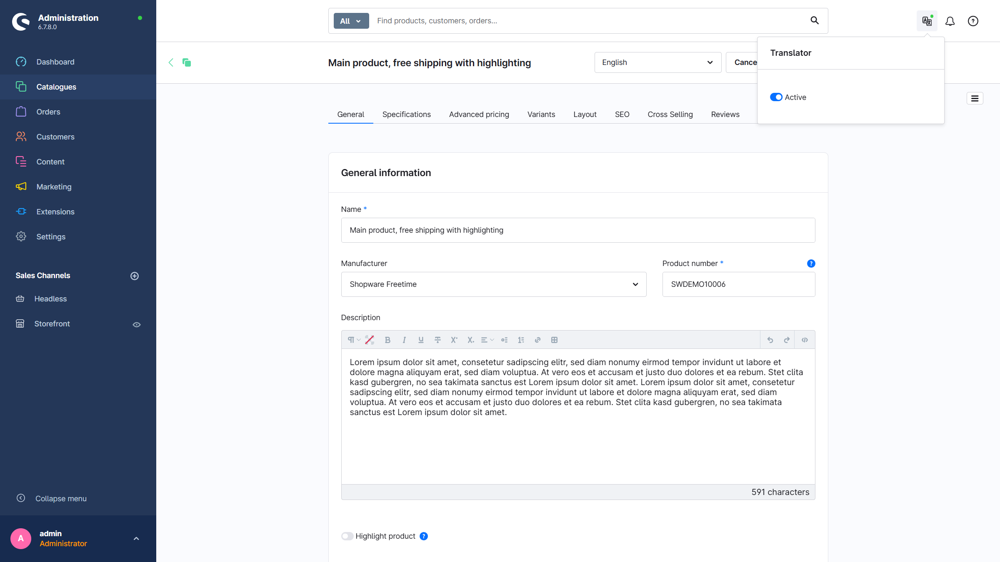This screenshot has width=1000, height=562.
Task: Open the translator icon in header
Action: 927,21
